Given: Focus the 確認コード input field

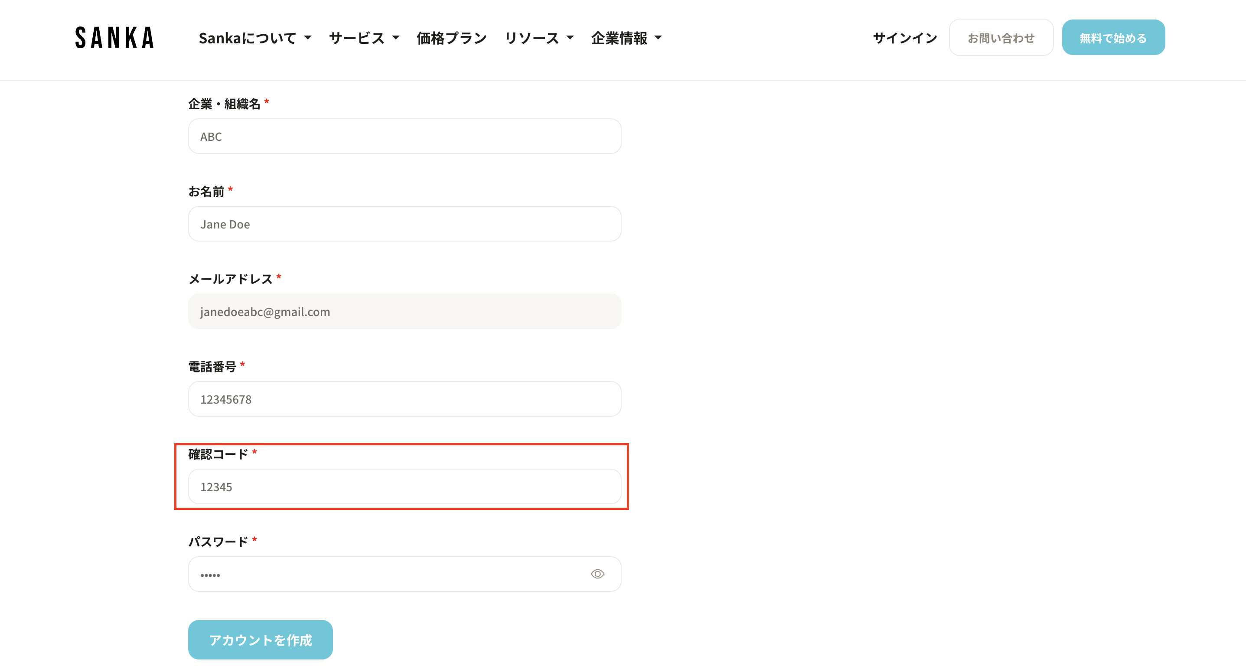Looking at the screenshot, I should (404, 486).
